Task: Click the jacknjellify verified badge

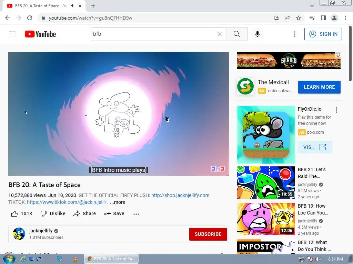Action: pyautogui.click(x=56, y=231)
